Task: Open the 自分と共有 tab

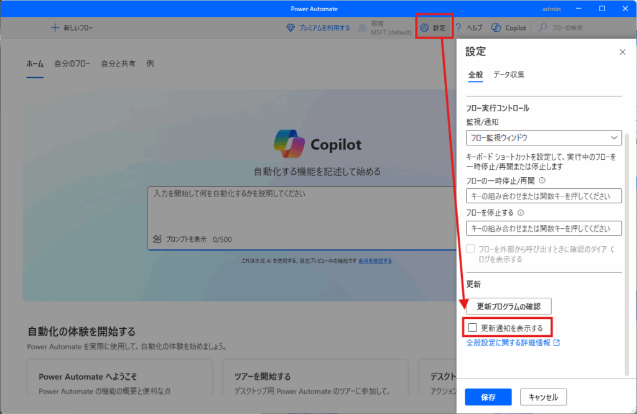Action: pos(118,64)
